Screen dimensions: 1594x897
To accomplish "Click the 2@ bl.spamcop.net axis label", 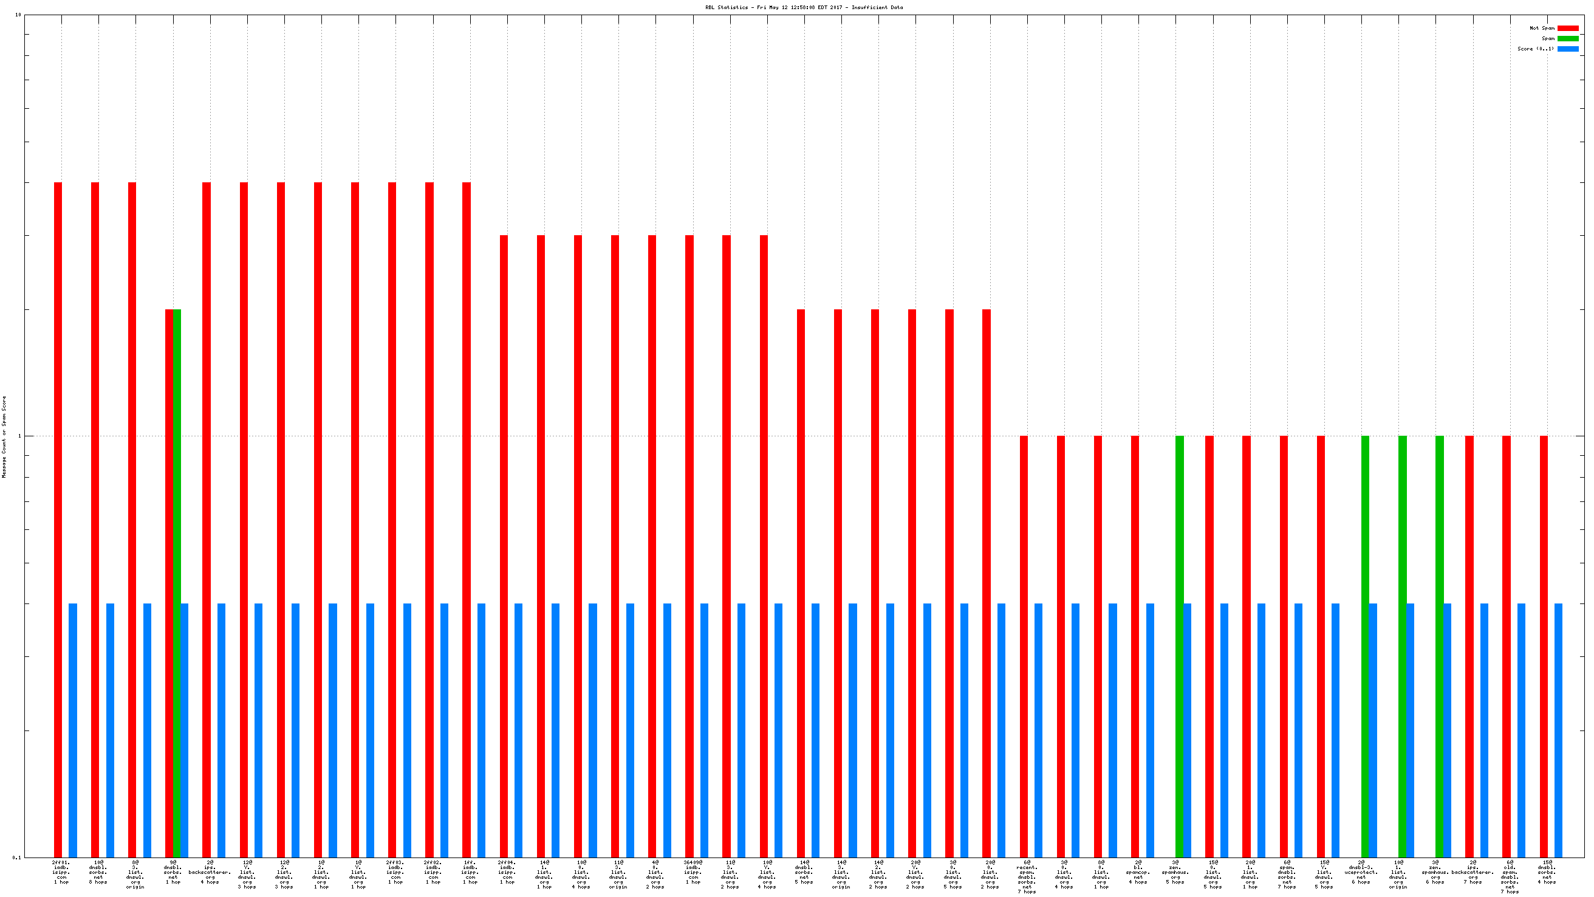I will (1138, 871).
